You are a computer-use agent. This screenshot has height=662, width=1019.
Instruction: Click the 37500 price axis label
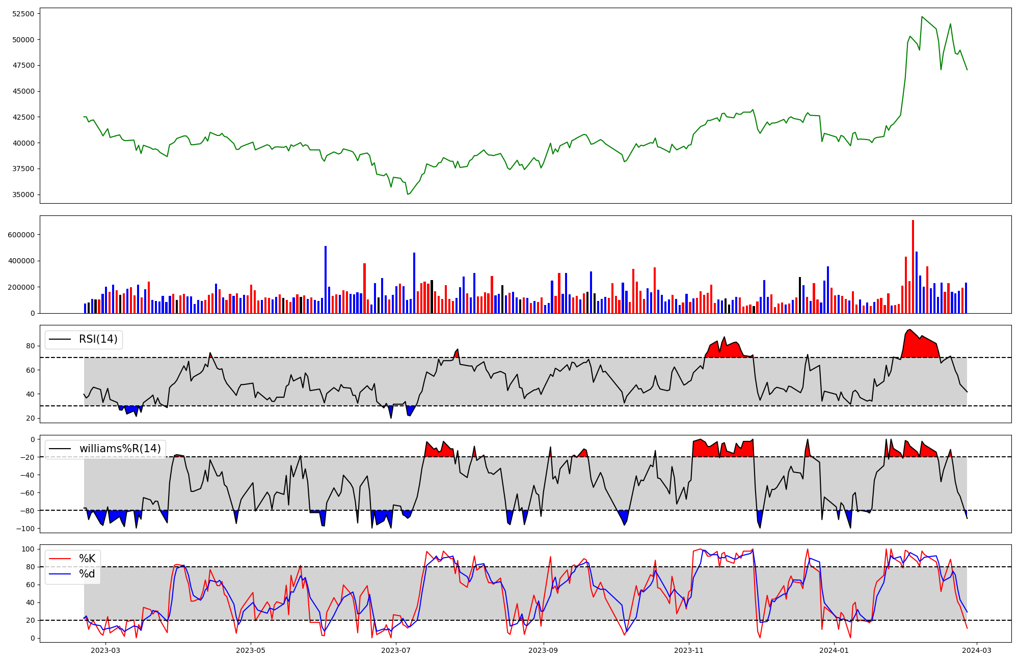[23, 169]
